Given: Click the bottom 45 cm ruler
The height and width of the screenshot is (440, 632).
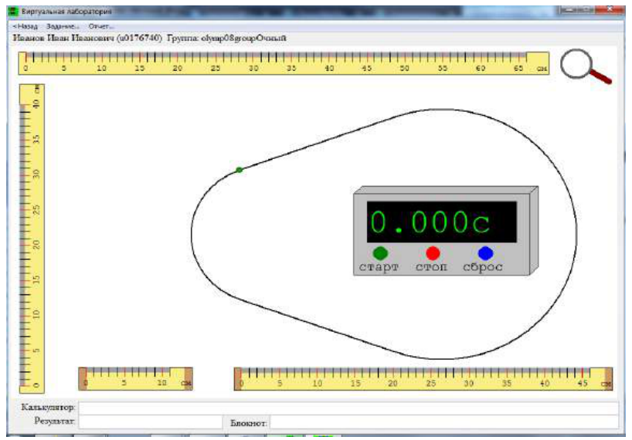Looking at the screenshot, I should click(423, 378).
